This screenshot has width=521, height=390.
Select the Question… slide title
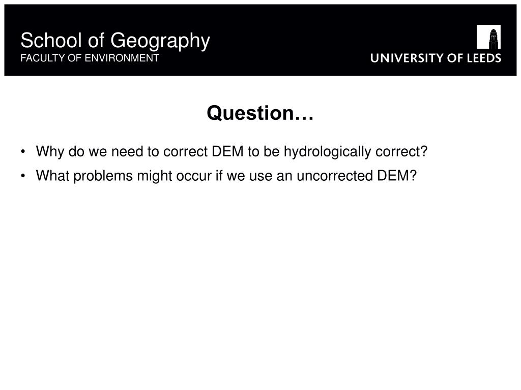[260, 113]
